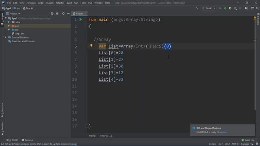Open the Tools menu
The image size is (260, 146).
[83, 3]
